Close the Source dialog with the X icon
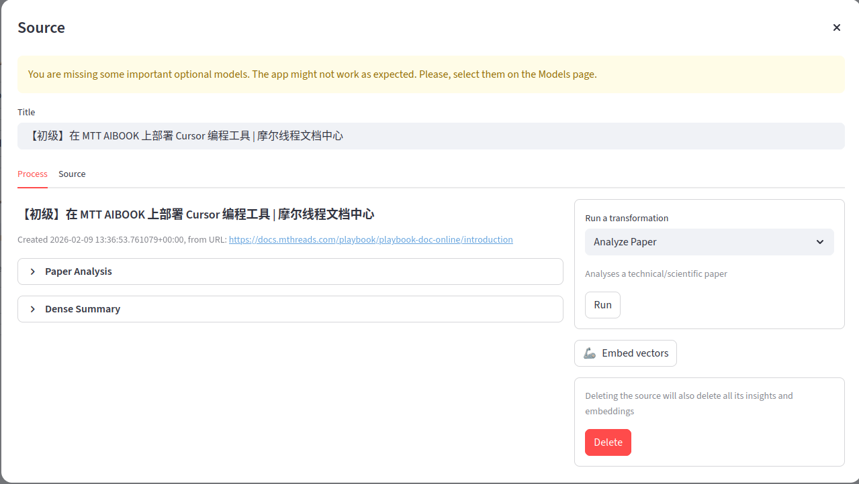The width and height of the screenshot is (859, 484). click(x=836, y=27)
